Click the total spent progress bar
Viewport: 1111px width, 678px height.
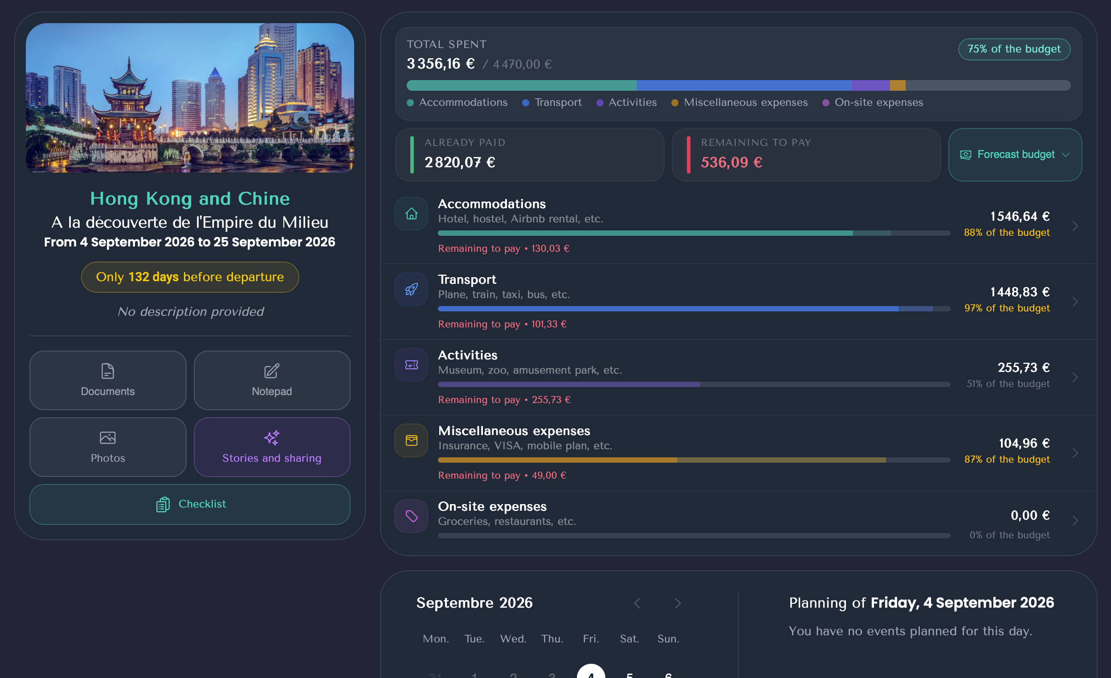(738, 85)
